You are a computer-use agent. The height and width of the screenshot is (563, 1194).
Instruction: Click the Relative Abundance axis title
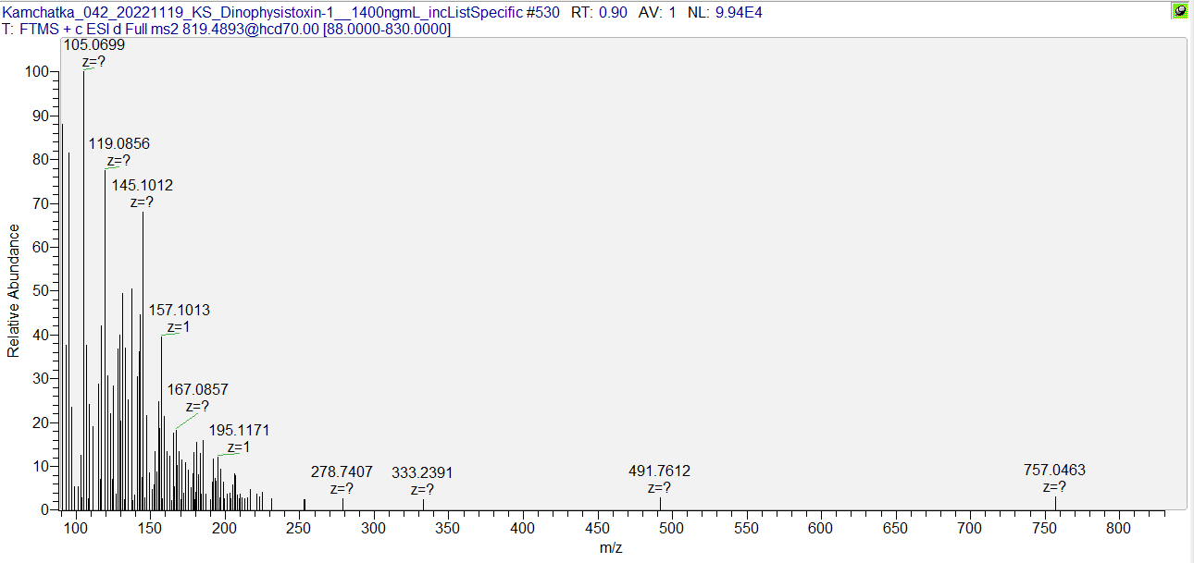(13, 290)
